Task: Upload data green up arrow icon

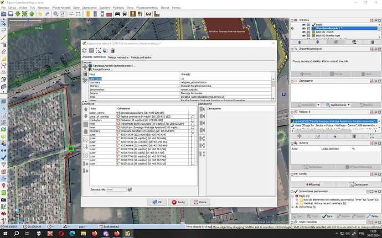Action: (32, 14)
